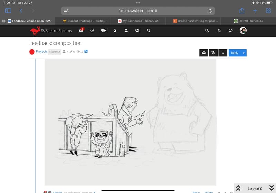The height and width of the screenshot is (193, 276).
Task: Mark topic unread with the inbox button
Action: pyautogui.click(x=204, y=53)
